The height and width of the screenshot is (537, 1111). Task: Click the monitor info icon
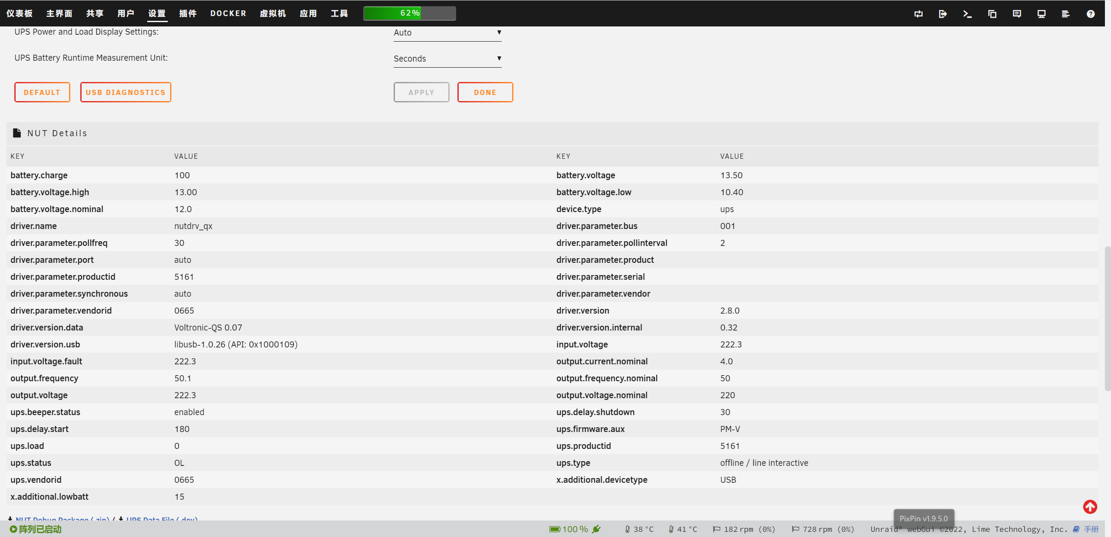(x=1041, y=14)
